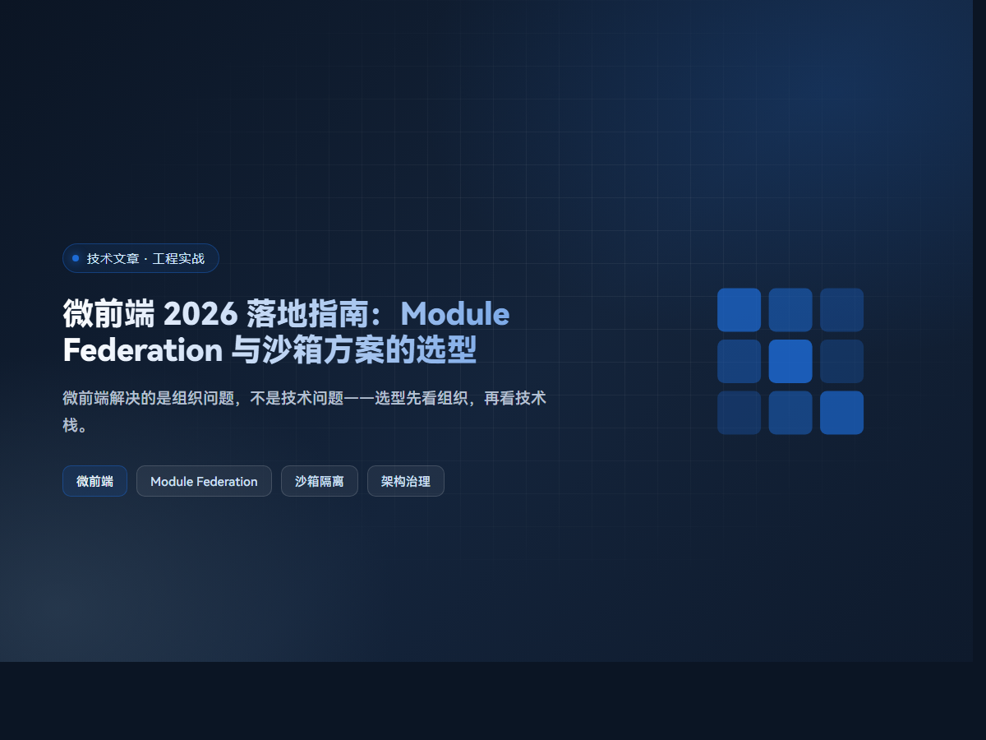
Task: Click the 技术文章 · 工程实战 category badge
Action: [x=141, y=258]
